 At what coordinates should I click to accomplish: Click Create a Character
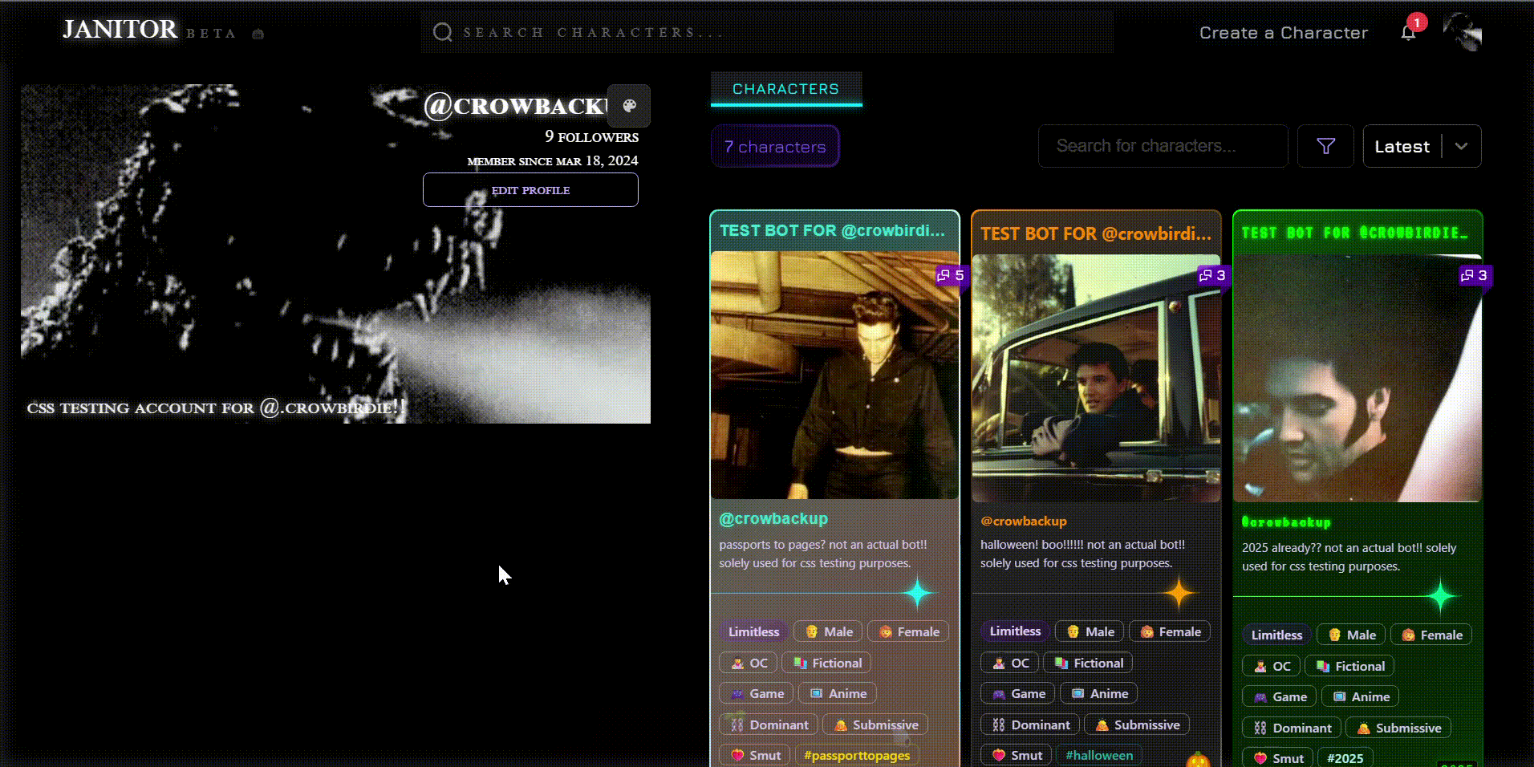pos(1283,33)
